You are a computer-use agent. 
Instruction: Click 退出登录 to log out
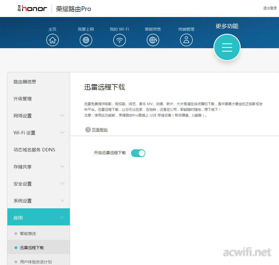[x=270, y=8]
